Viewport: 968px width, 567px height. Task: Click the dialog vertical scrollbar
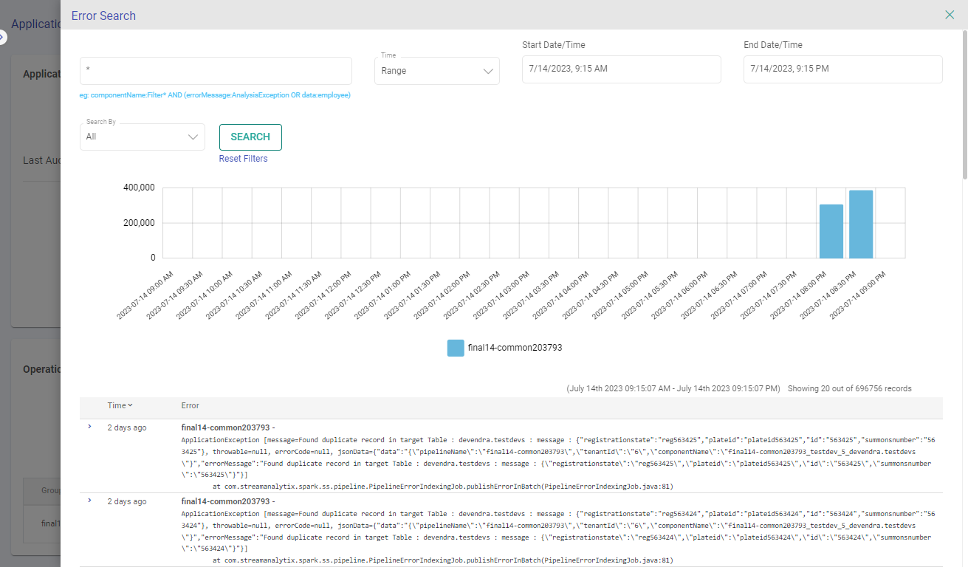(964, 103)
